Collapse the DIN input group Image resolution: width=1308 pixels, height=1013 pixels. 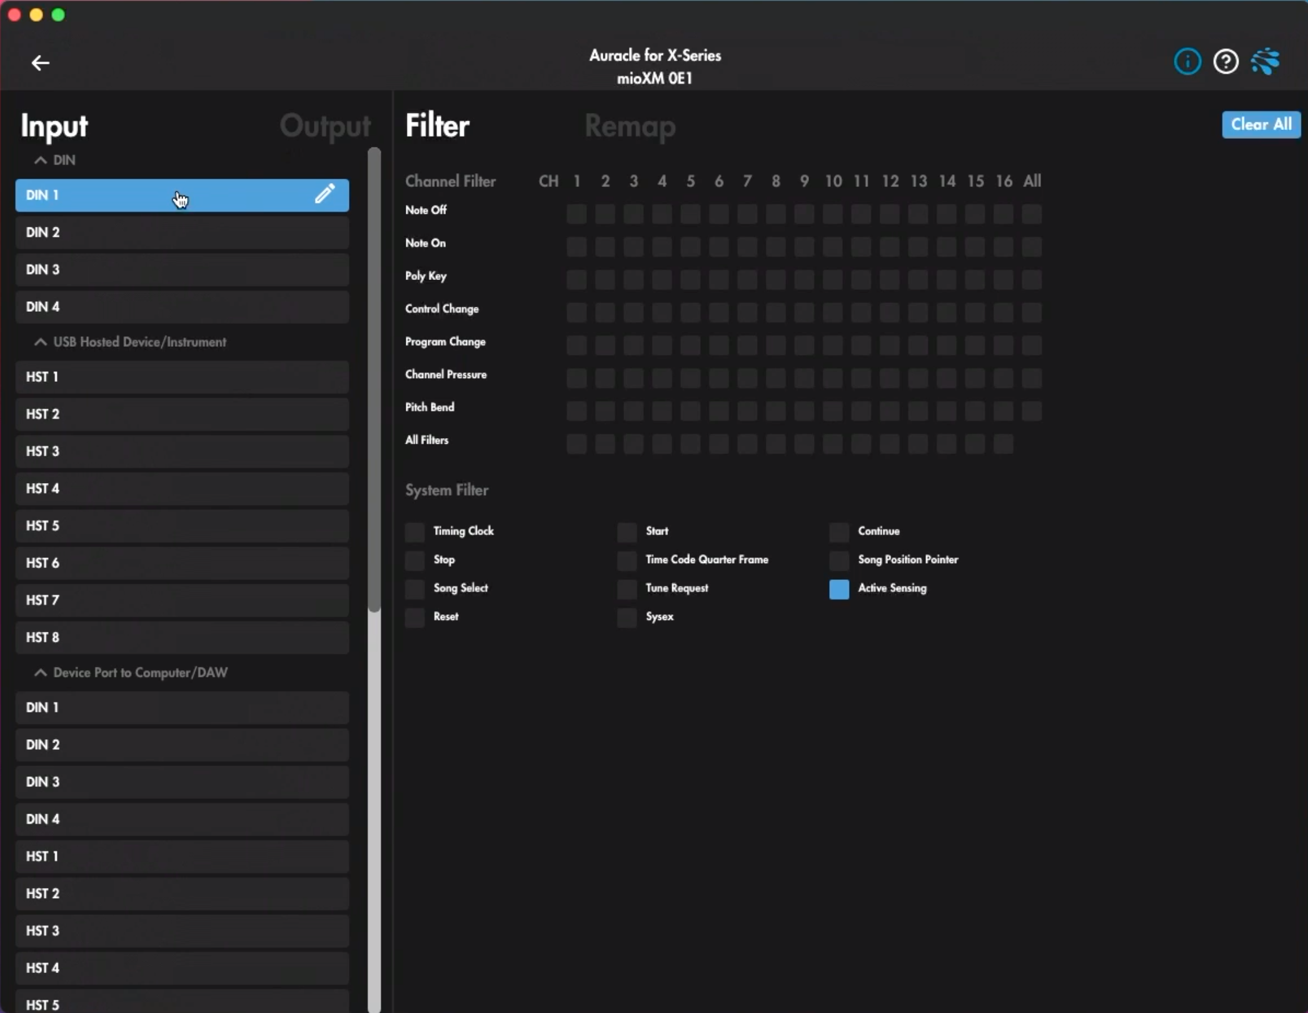(x=41, y=160)
